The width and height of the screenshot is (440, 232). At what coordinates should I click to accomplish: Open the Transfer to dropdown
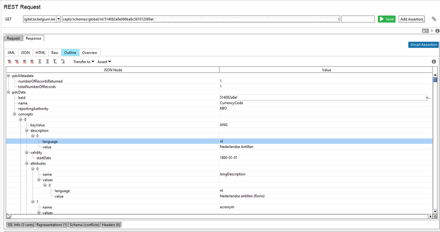84,62
